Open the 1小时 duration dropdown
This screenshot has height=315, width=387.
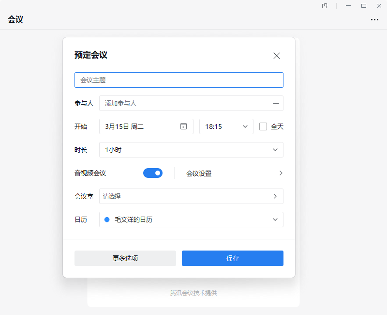point(191,150)
